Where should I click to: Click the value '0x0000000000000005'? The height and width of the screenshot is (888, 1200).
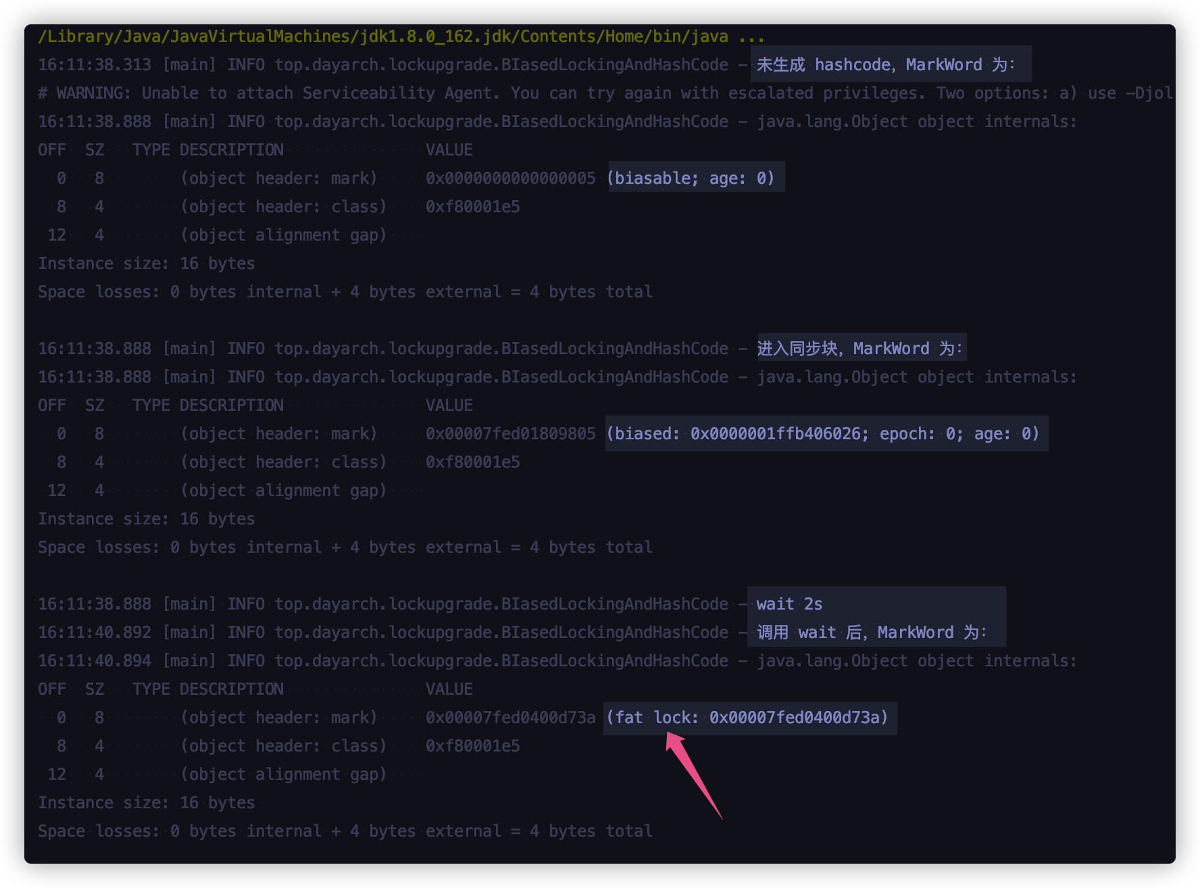(510, 178)
